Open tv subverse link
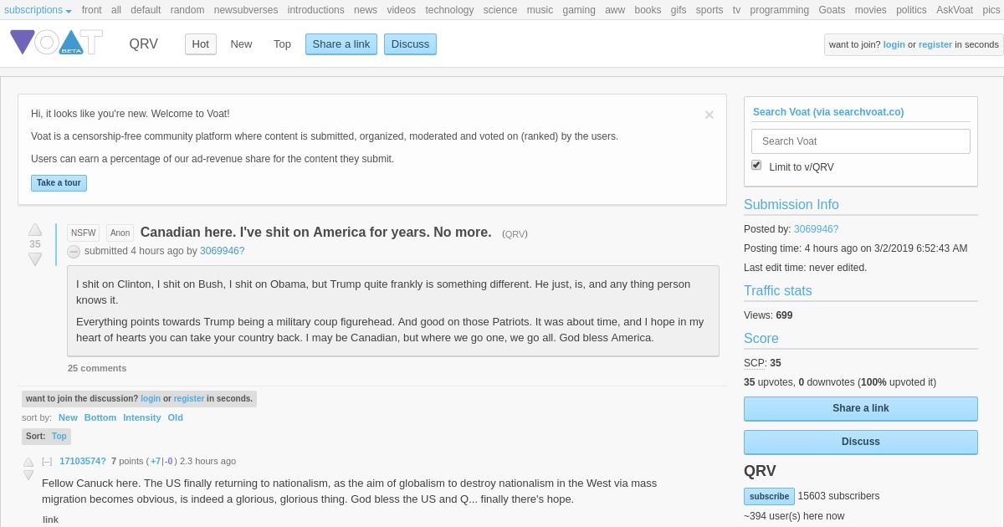This screenshot has height=527, width=1004. click(x=736, y=10)
